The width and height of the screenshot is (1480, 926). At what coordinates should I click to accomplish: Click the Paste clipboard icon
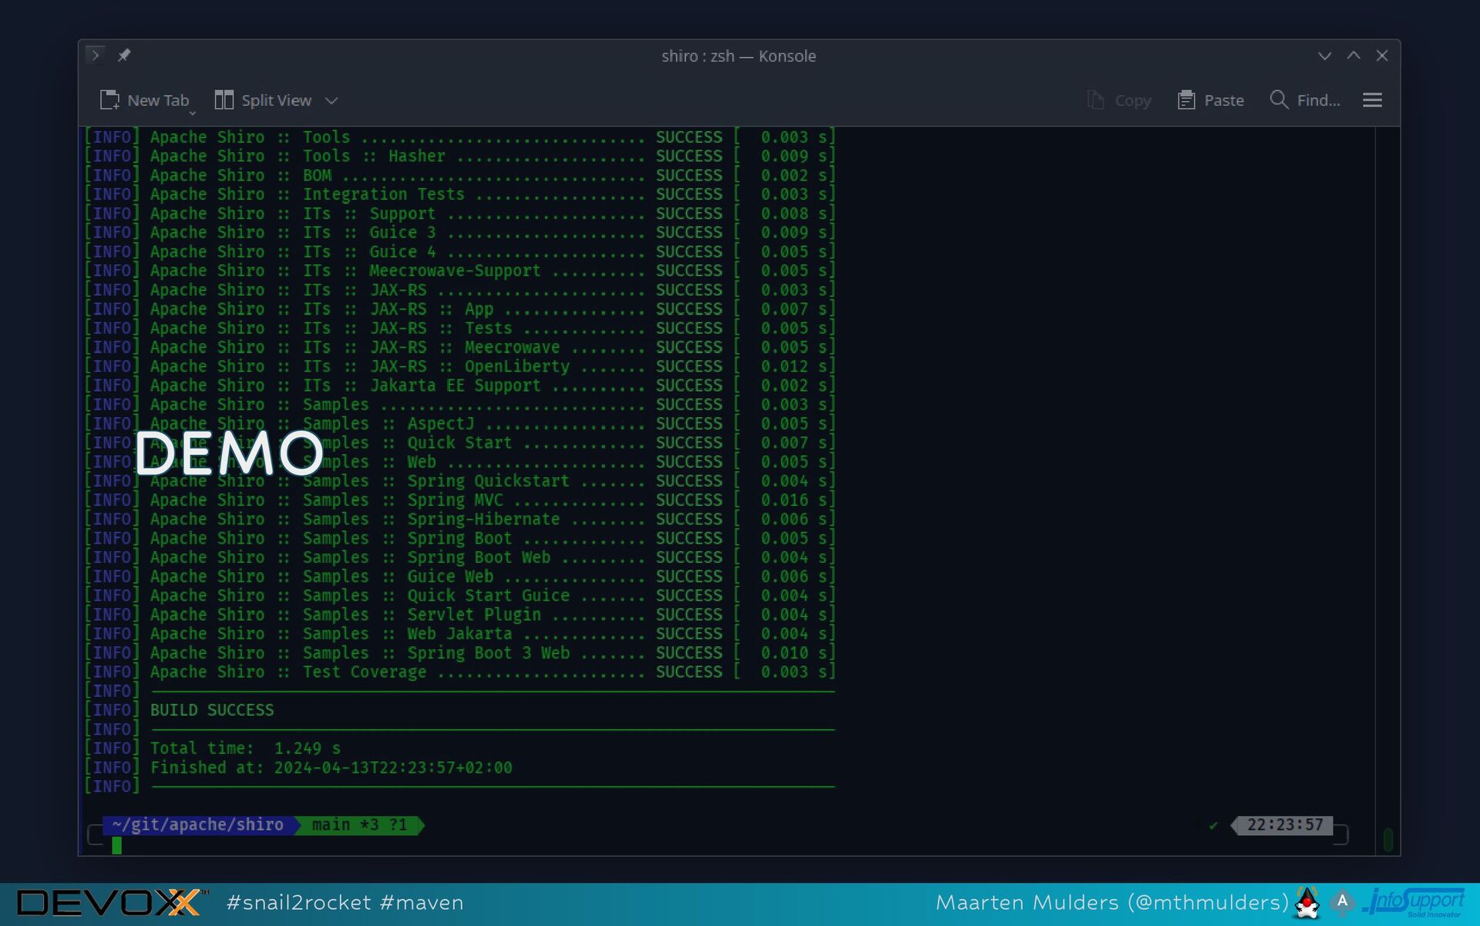coord(1186,100)
